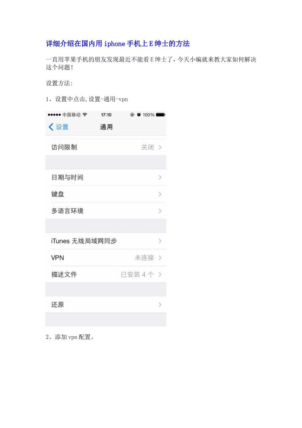The image size is (302, 428).
Task: Tap the 未连接 VPN status text
Action: 144,258
